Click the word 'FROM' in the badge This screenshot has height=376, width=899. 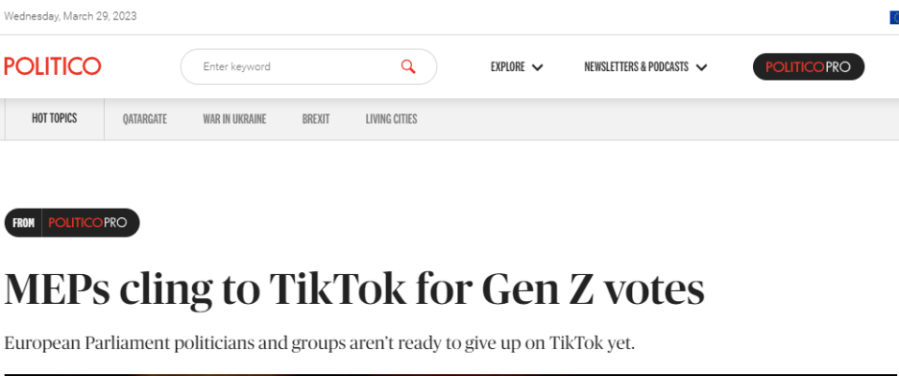pos(23,223)
